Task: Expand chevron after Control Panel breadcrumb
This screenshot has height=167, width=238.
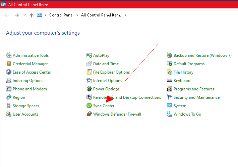Action: 77,15
